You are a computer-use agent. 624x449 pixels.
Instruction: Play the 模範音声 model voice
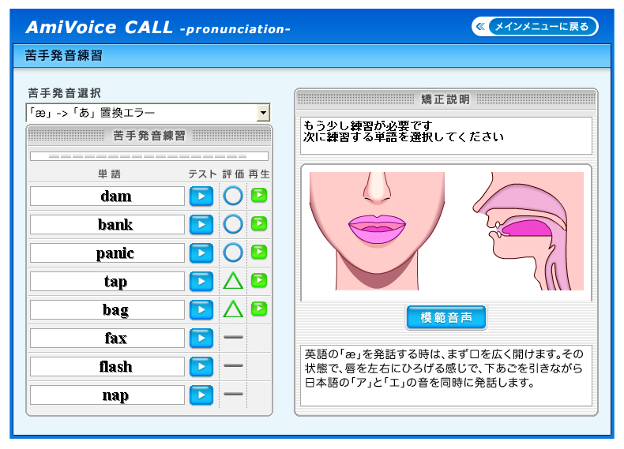tap(446, 317)
